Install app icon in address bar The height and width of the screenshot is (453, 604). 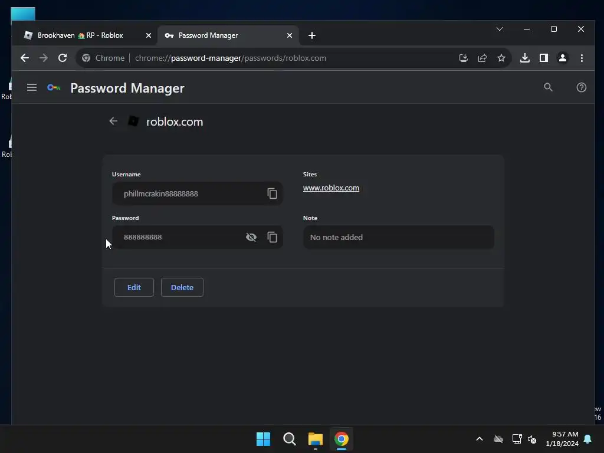464,58
